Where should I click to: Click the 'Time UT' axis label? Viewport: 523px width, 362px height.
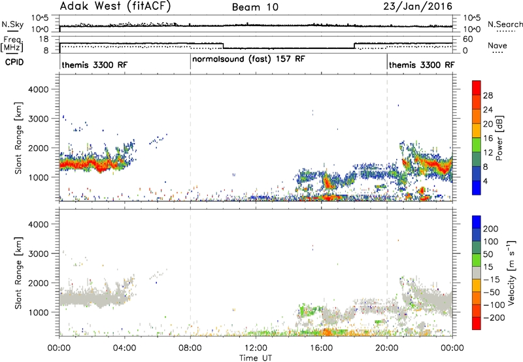pyautogui.click(x=256, y=358)
